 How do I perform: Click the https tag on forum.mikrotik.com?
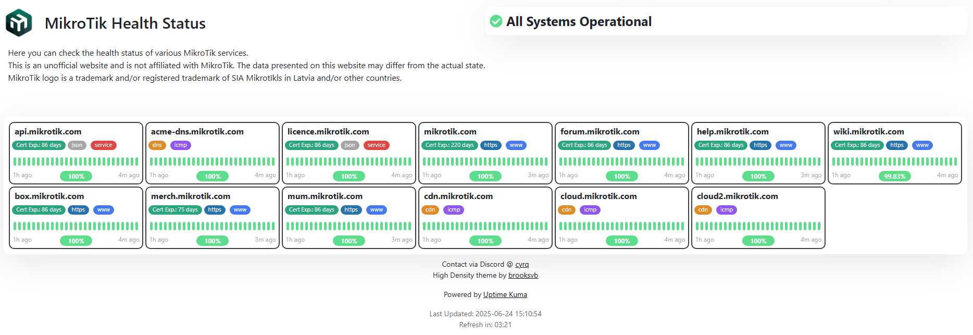click(x=624, y=145)
